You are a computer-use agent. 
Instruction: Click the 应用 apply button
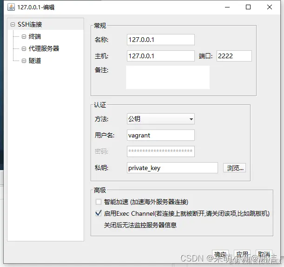click(x=242, y=254)
